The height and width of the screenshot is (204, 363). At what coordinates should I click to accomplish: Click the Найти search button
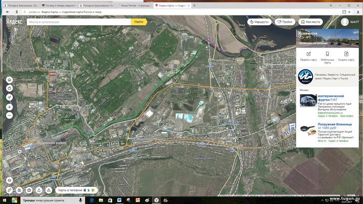(x=139, y=22)
